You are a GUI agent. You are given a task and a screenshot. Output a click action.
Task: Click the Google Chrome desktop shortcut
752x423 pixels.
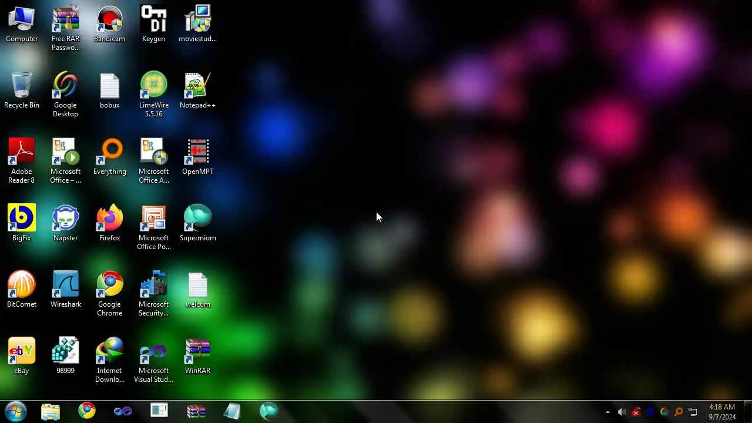click(109, 294)
